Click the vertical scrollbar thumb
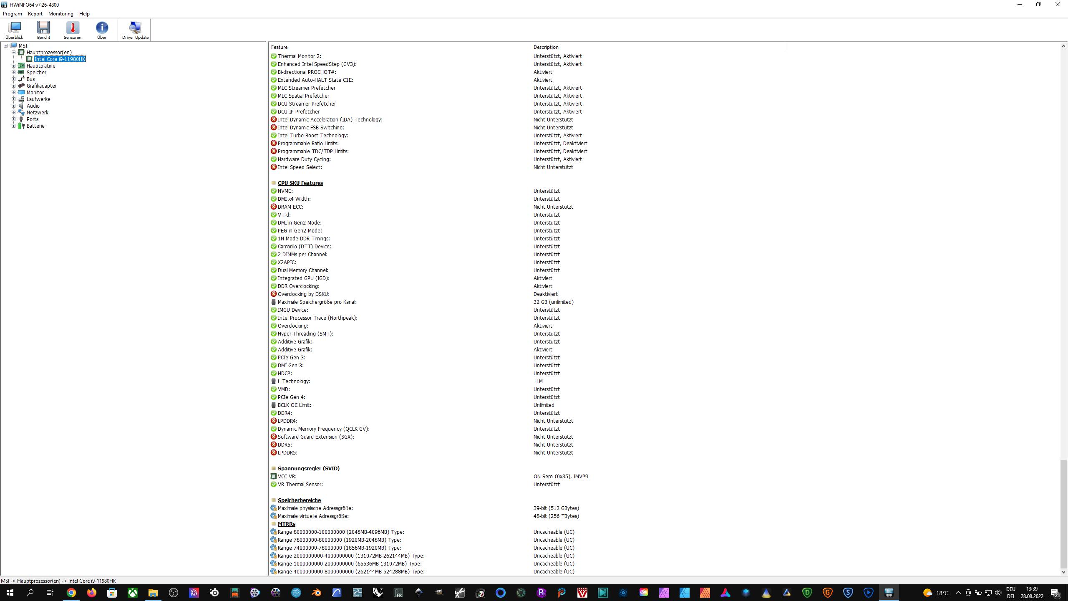Viewport: 1068px width, 601px height. coord(1063,513)
